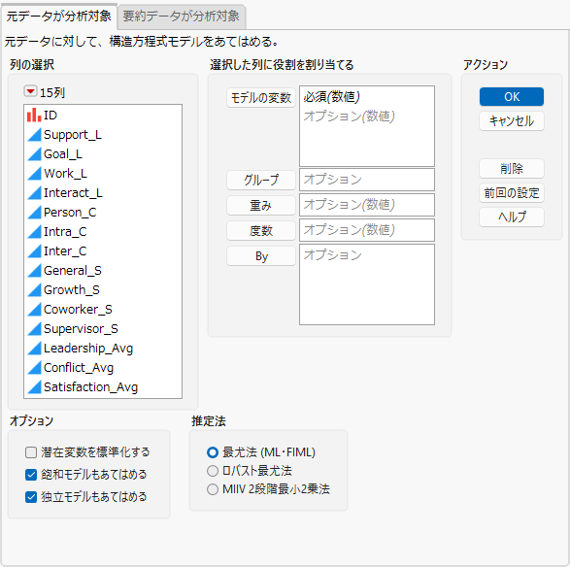
Task: Assign role with 重み button
Action: [261, 206]
